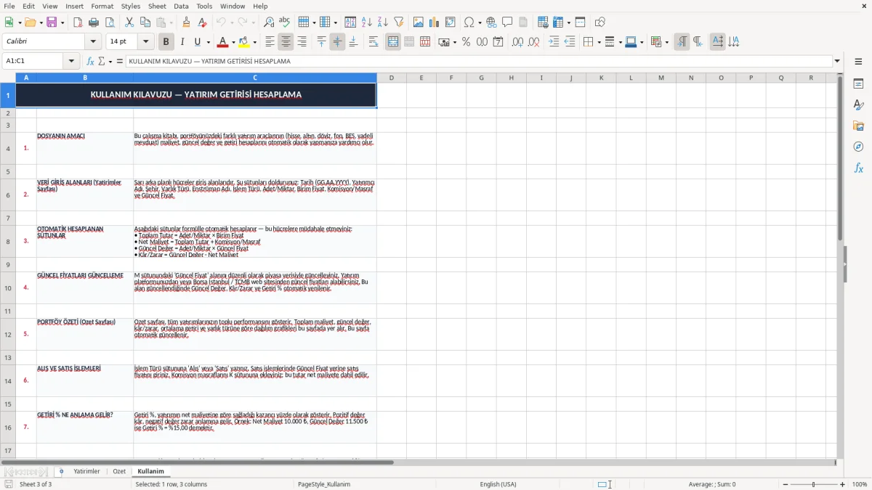Apply the red font color swatch

222,42
